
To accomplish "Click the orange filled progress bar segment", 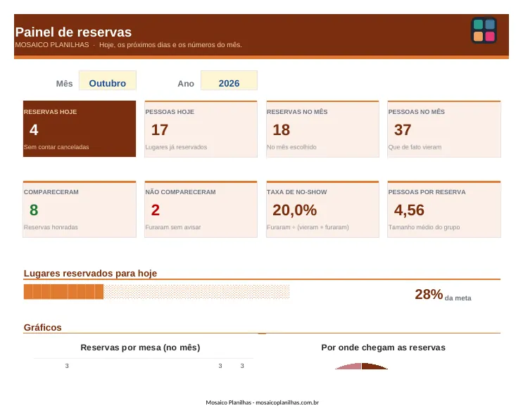I will pos(63,292).
